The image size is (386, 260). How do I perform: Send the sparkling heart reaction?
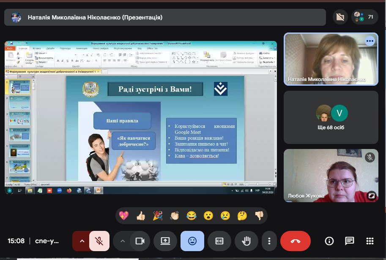click(124, 216)
